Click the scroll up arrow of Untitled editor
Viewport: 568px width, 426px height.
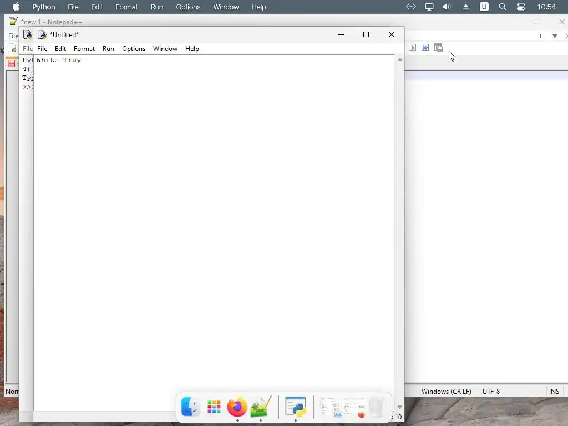(399, 59)
